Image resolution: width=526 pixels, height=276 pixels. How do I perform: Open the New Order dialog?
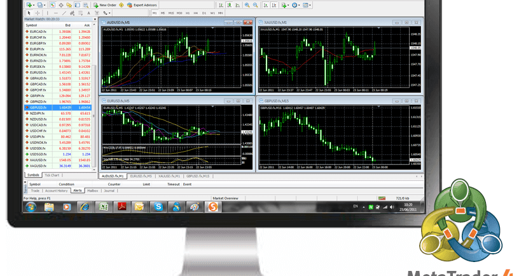[x=105, y=5]
